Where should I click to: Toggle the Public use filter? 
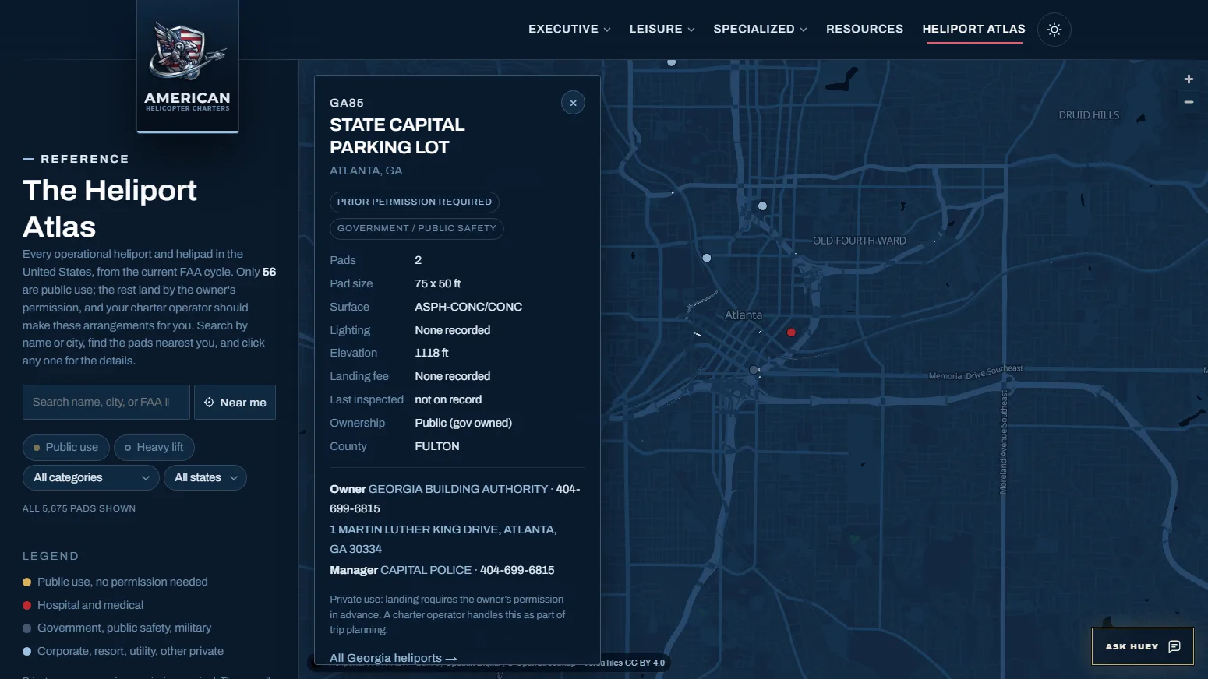click(66, 447)
